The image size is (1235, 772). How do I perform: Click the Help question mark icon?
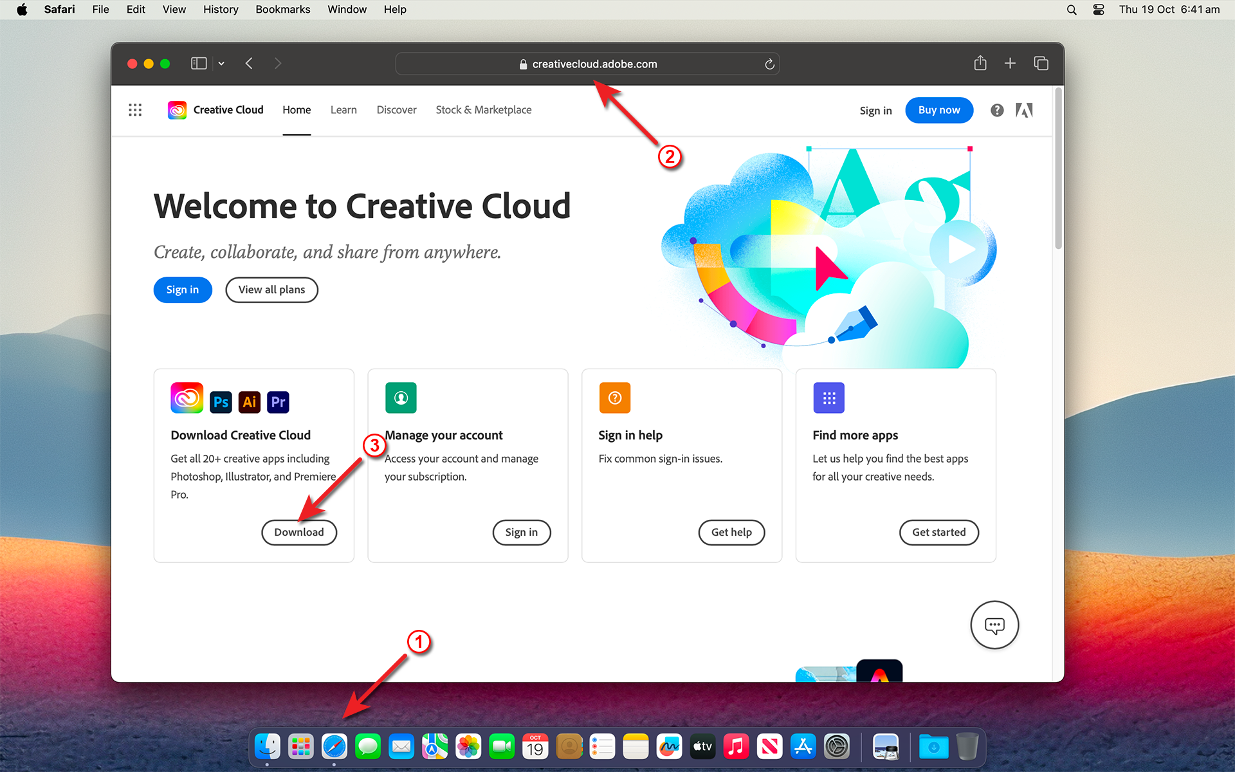click(997, 110)
